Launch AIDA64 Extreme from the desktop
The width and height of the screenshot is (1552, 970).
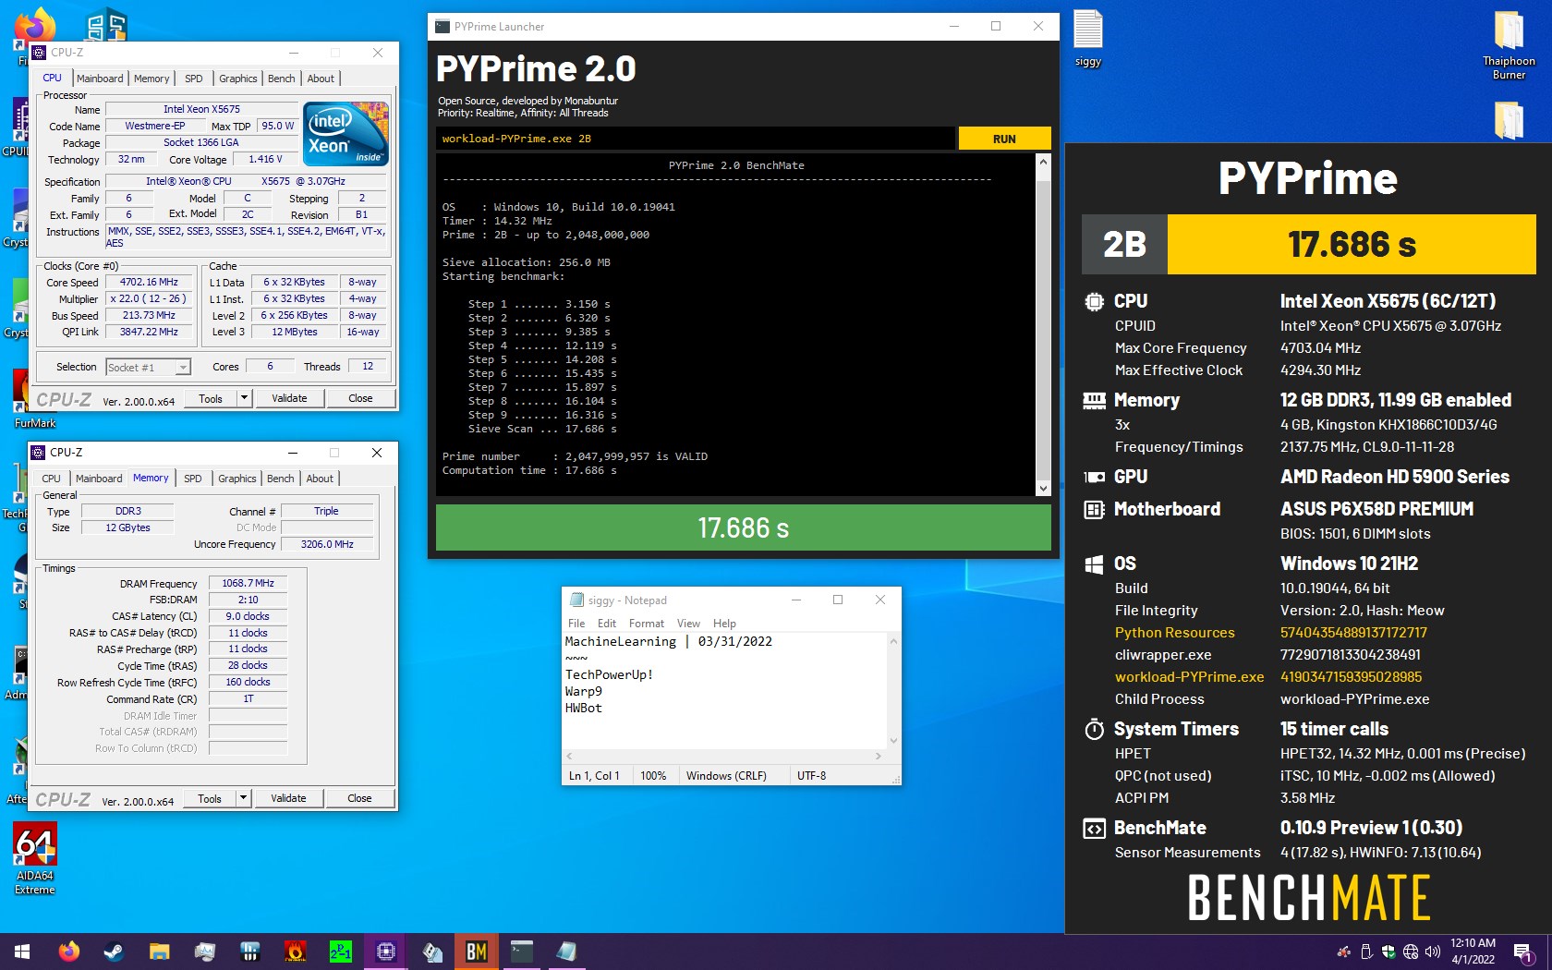tap(35, 858)
